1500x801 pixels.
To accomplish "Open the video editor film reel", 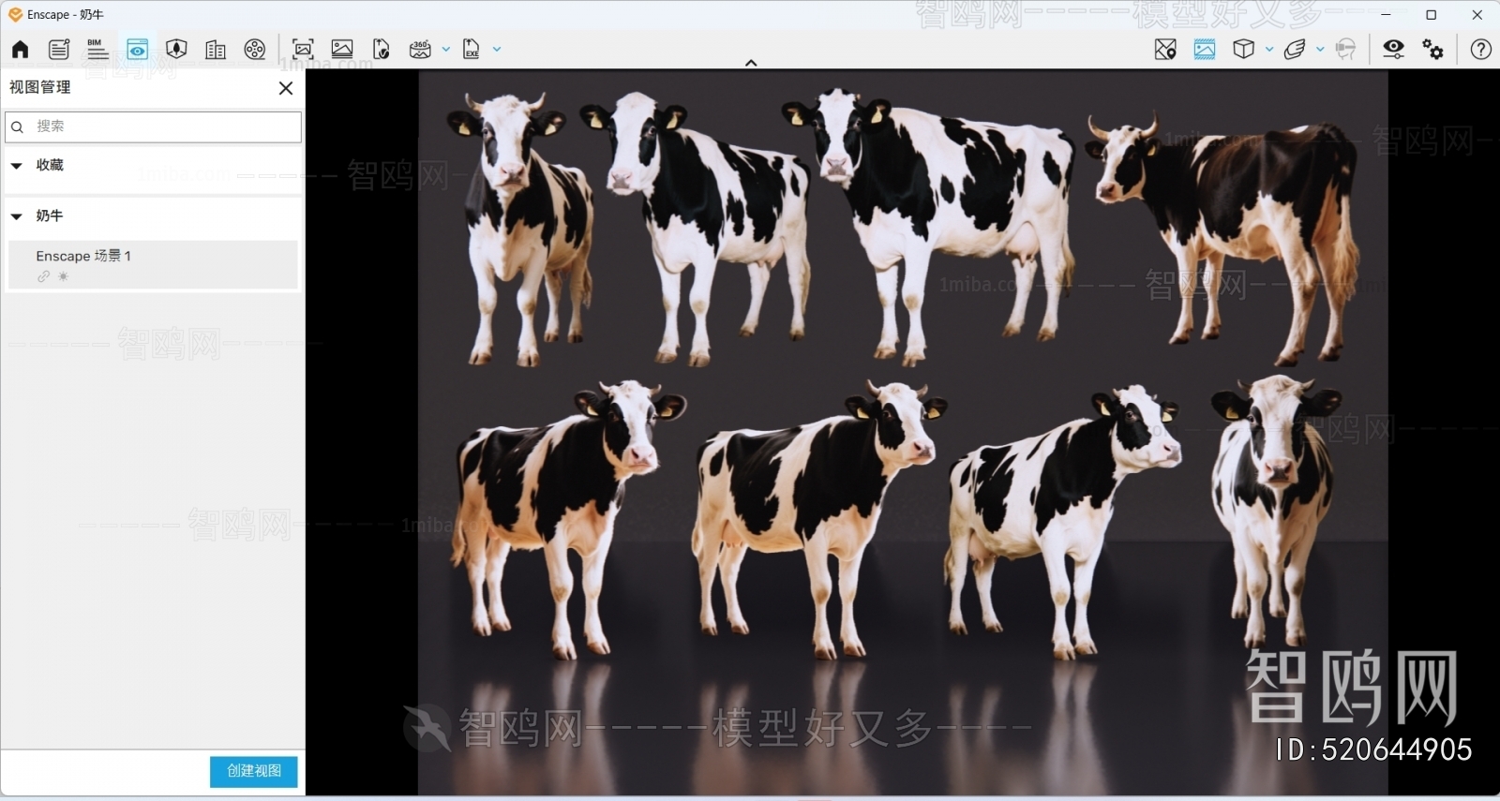I will pos(255,50).
